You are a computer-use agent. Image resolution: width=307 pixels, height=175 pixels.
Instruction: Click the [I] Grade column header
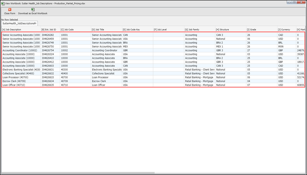tap(262, 30)
